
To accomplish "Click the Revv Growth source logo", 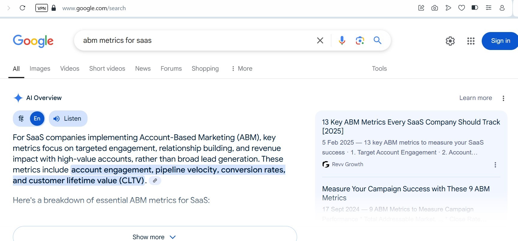I will pyautogui.click(x=326, y=164).
